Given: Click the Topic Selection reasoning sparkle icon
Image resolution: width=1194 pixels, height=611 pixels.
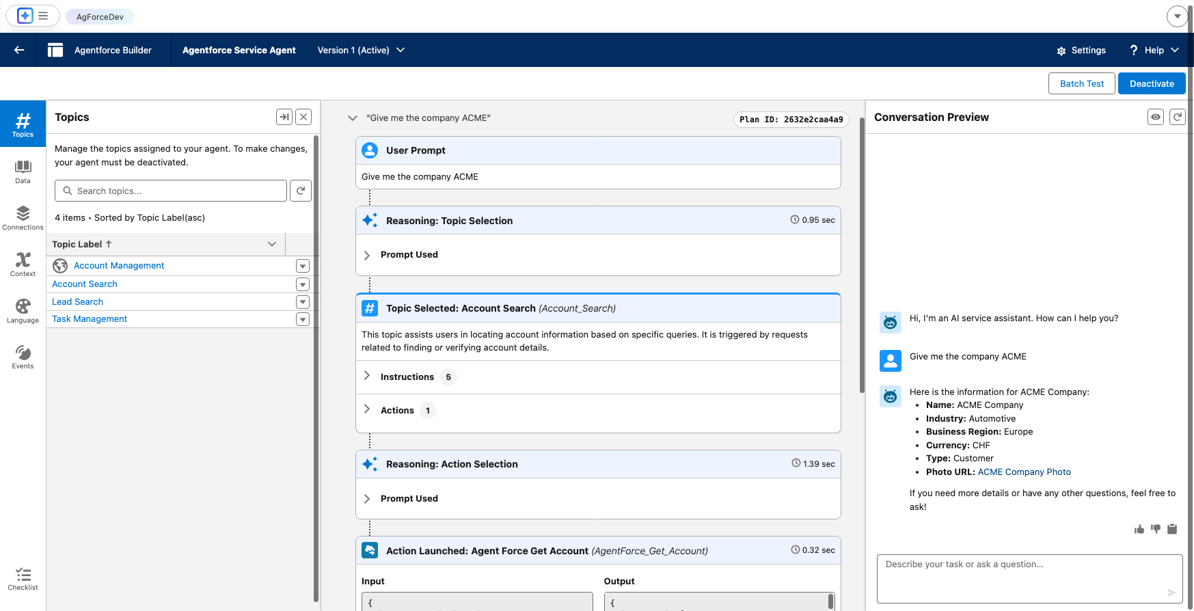Looking at the screenshot, I should pyautogui.click(x=370, y=220).
